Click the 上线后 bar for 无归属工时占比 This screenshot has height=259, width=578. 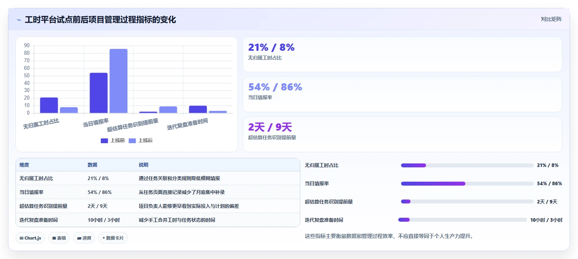69,110
